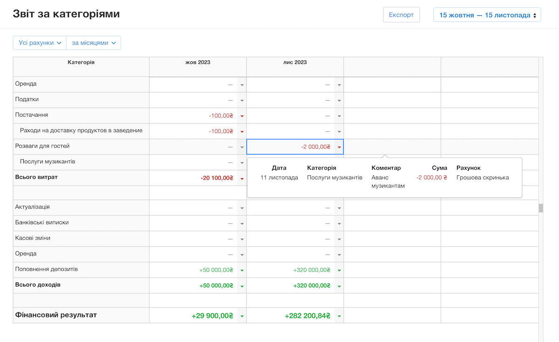The width and height of the screenshot is (559, 342).
Task: Click red arrow next to Всього витрат -20 100,00₴
Action: [242, 178]
